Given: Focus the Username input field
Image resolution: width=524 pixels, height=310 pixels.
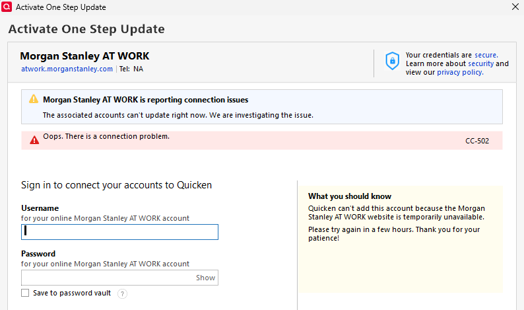Looking at the screenshot, I should point(119,232).
